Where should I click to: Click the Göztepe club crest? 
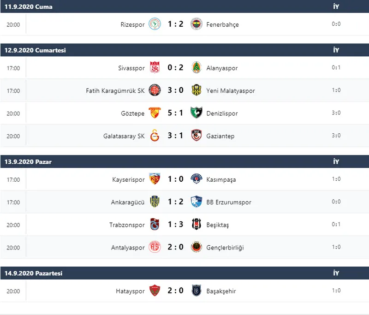click(155, 113)
